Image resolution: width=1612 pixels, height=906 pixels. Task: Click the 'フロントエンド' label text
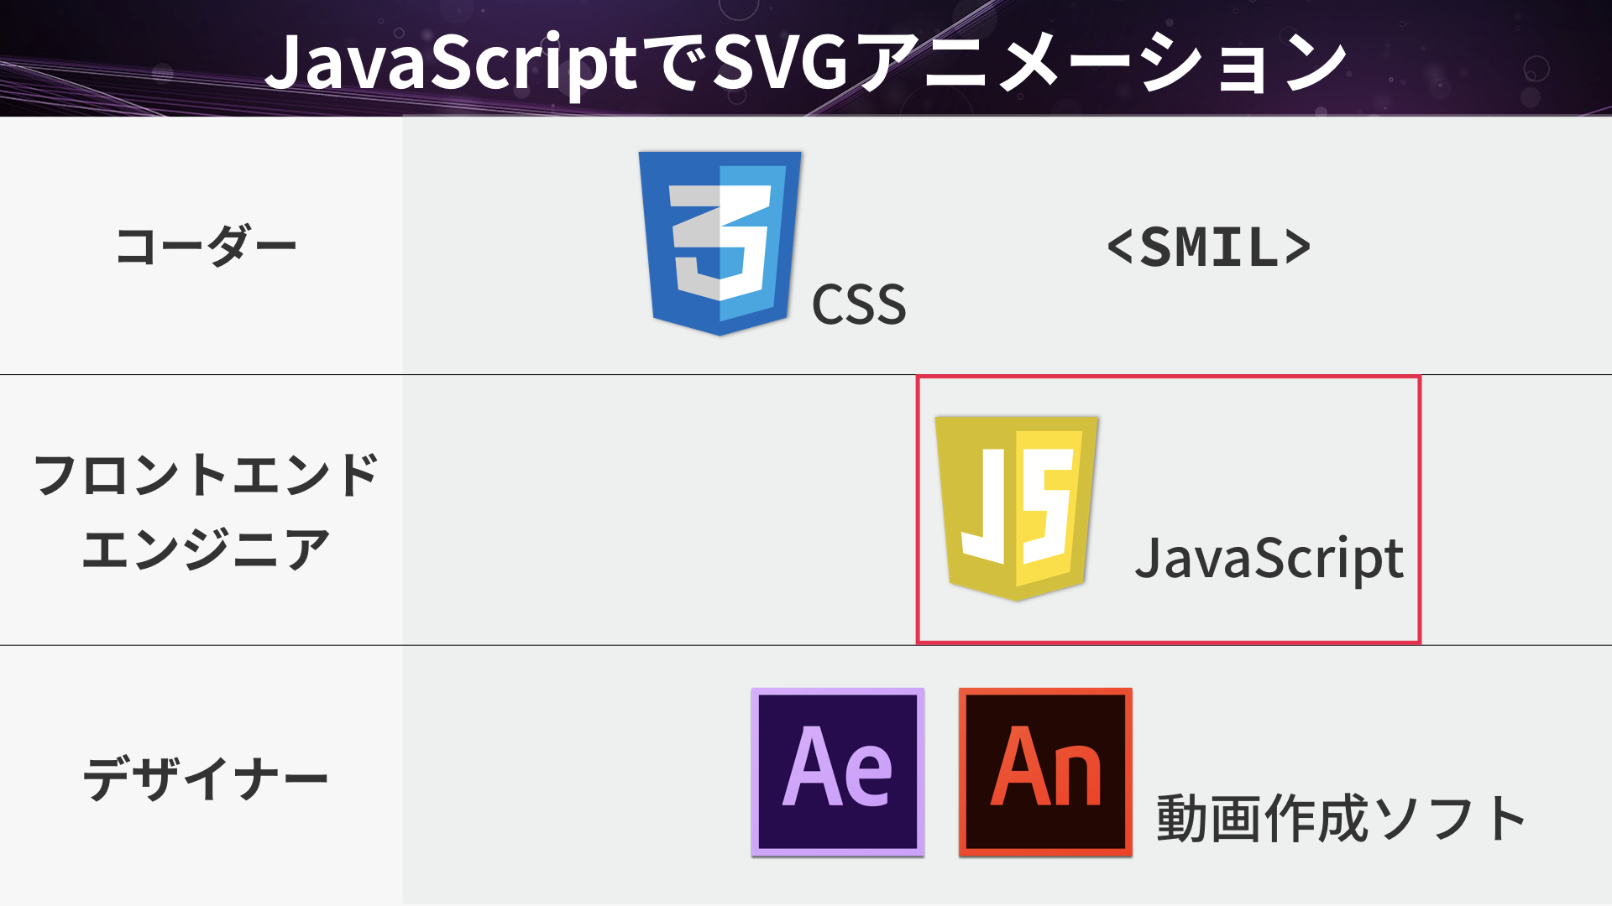[x=206, y=475]
